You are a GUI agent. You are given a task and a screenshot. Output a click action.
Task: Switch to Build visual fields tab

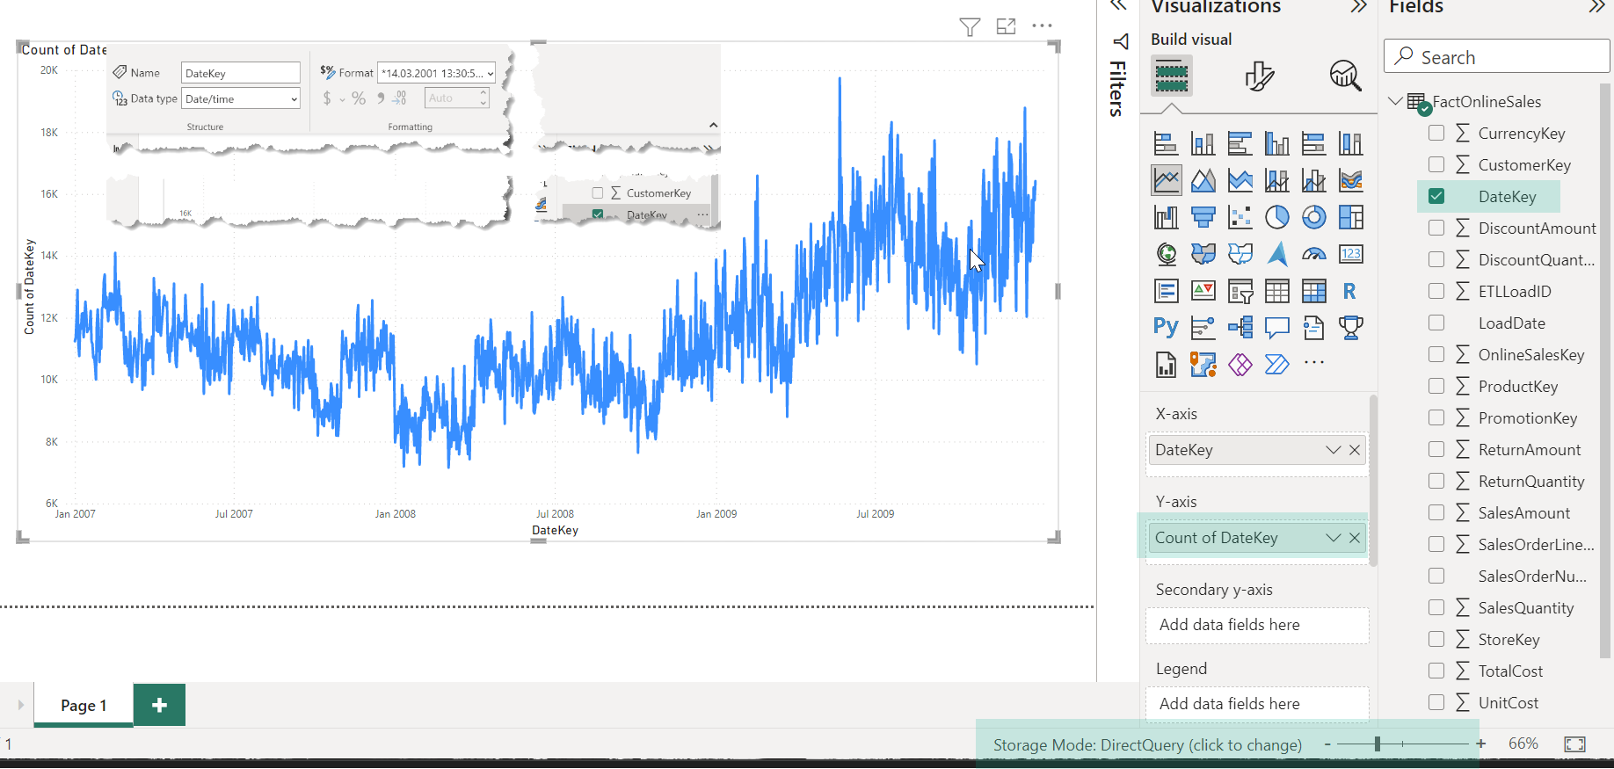[1172, 76]
